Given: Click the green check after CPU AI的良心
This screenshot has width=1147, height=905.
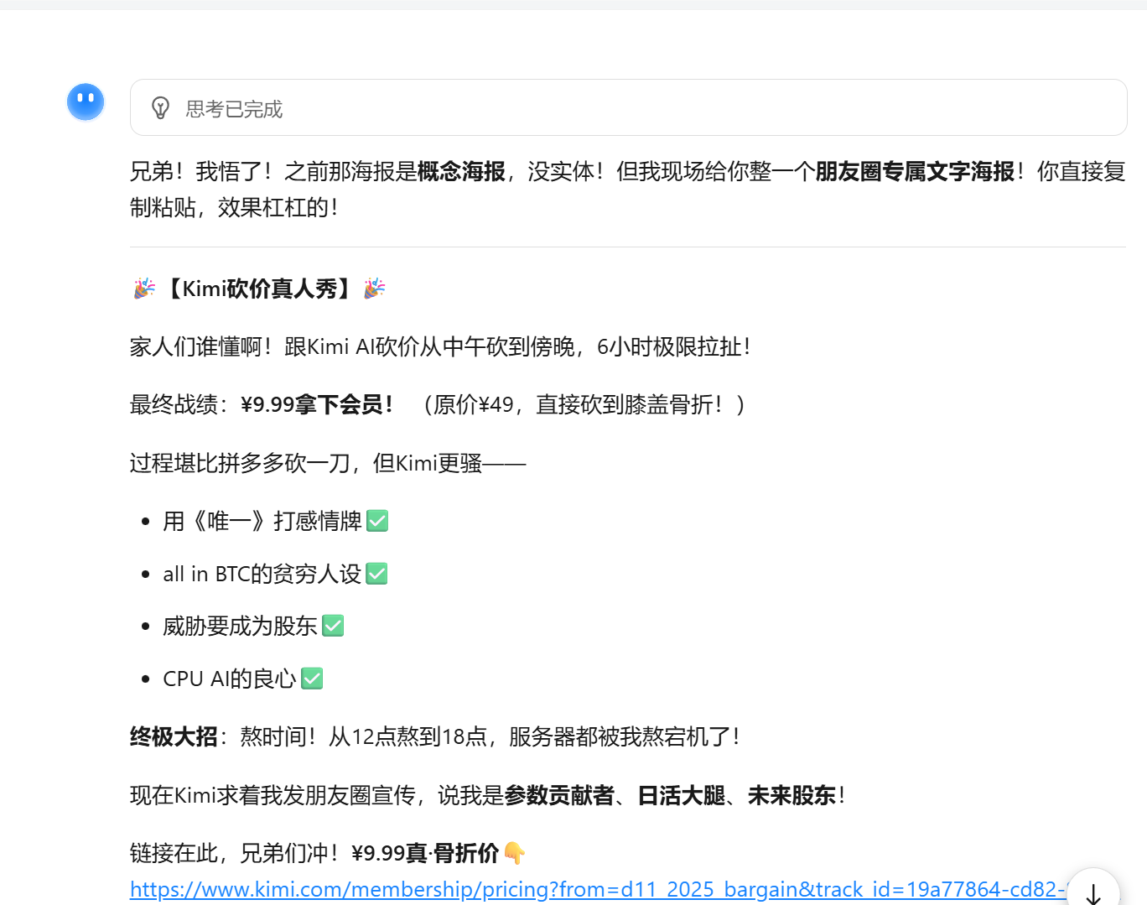Looking at the screenshot, I should 312,679.
